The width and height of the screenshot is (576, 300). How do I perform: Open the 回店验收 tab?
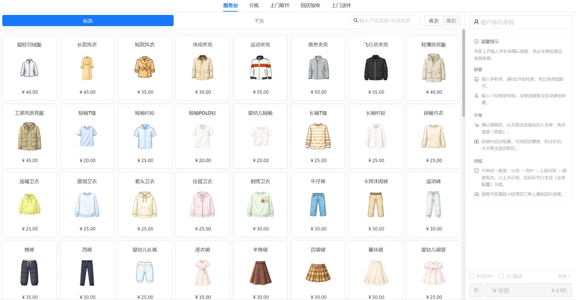[x=310, y=5]
